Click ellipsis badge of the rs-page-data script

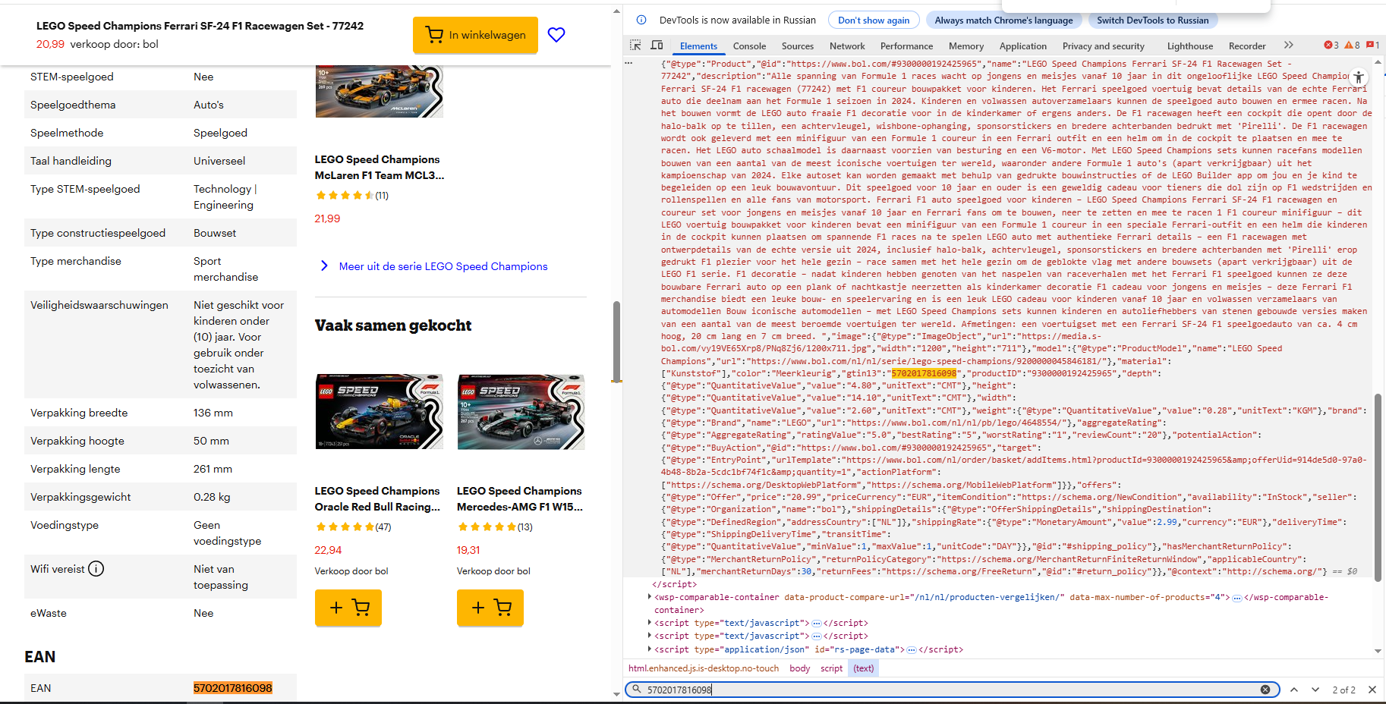912,649
